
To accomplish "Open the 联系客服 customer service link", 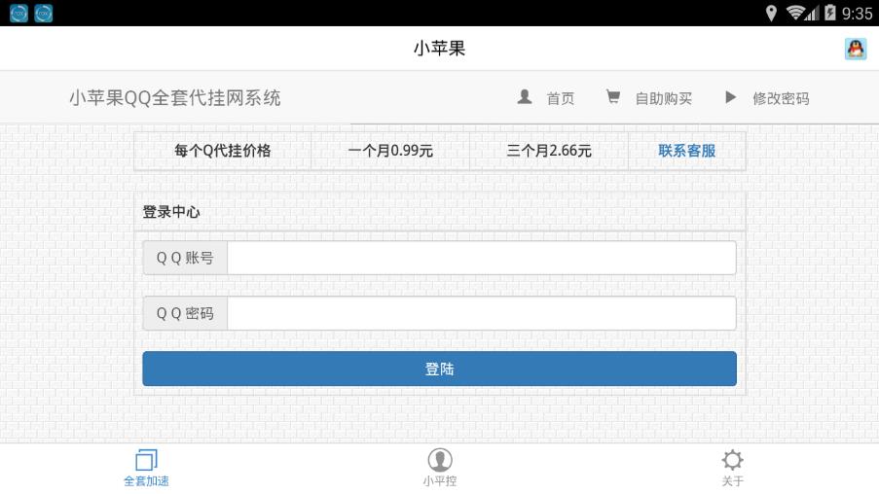I will pos(686,151).
